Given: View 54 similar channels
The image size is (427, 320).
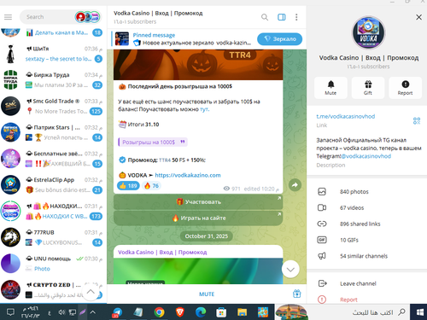Looking at the screenshot, I should click(367, 256).
